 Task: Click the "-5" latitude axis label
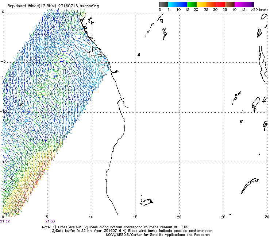(3, 62)
